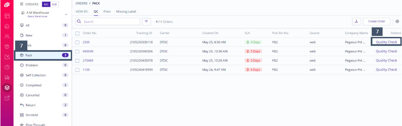Select the B2C order type
The image size is (402, 126).
pyautogui.click(x=46, y=4)
